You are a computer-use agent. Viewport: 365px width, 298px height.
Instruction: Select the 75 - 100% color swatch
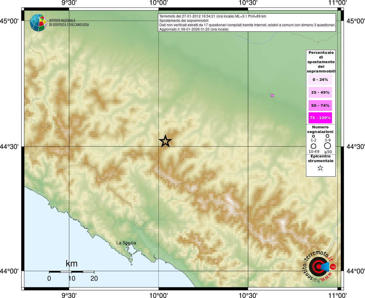point(320,118)
